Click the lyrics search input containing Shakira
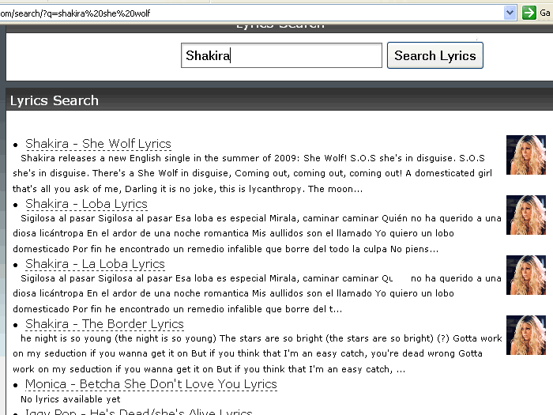Viewport: 553px width, 415px height. click(281, 55)
